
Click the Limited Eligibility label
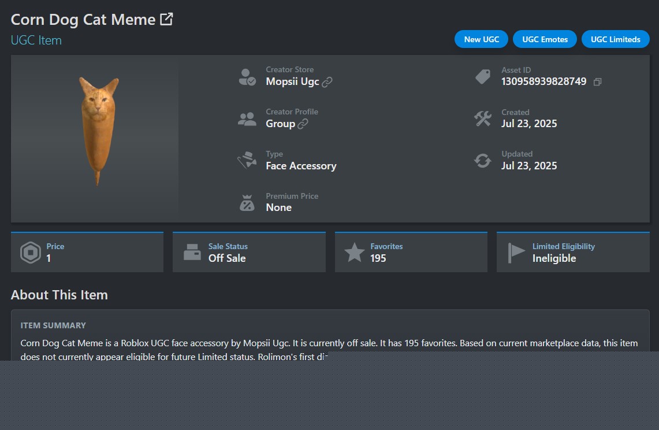coord(564,246)
